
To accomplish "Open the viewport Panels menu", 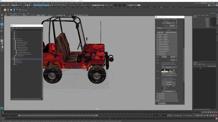I will point(28,14).
